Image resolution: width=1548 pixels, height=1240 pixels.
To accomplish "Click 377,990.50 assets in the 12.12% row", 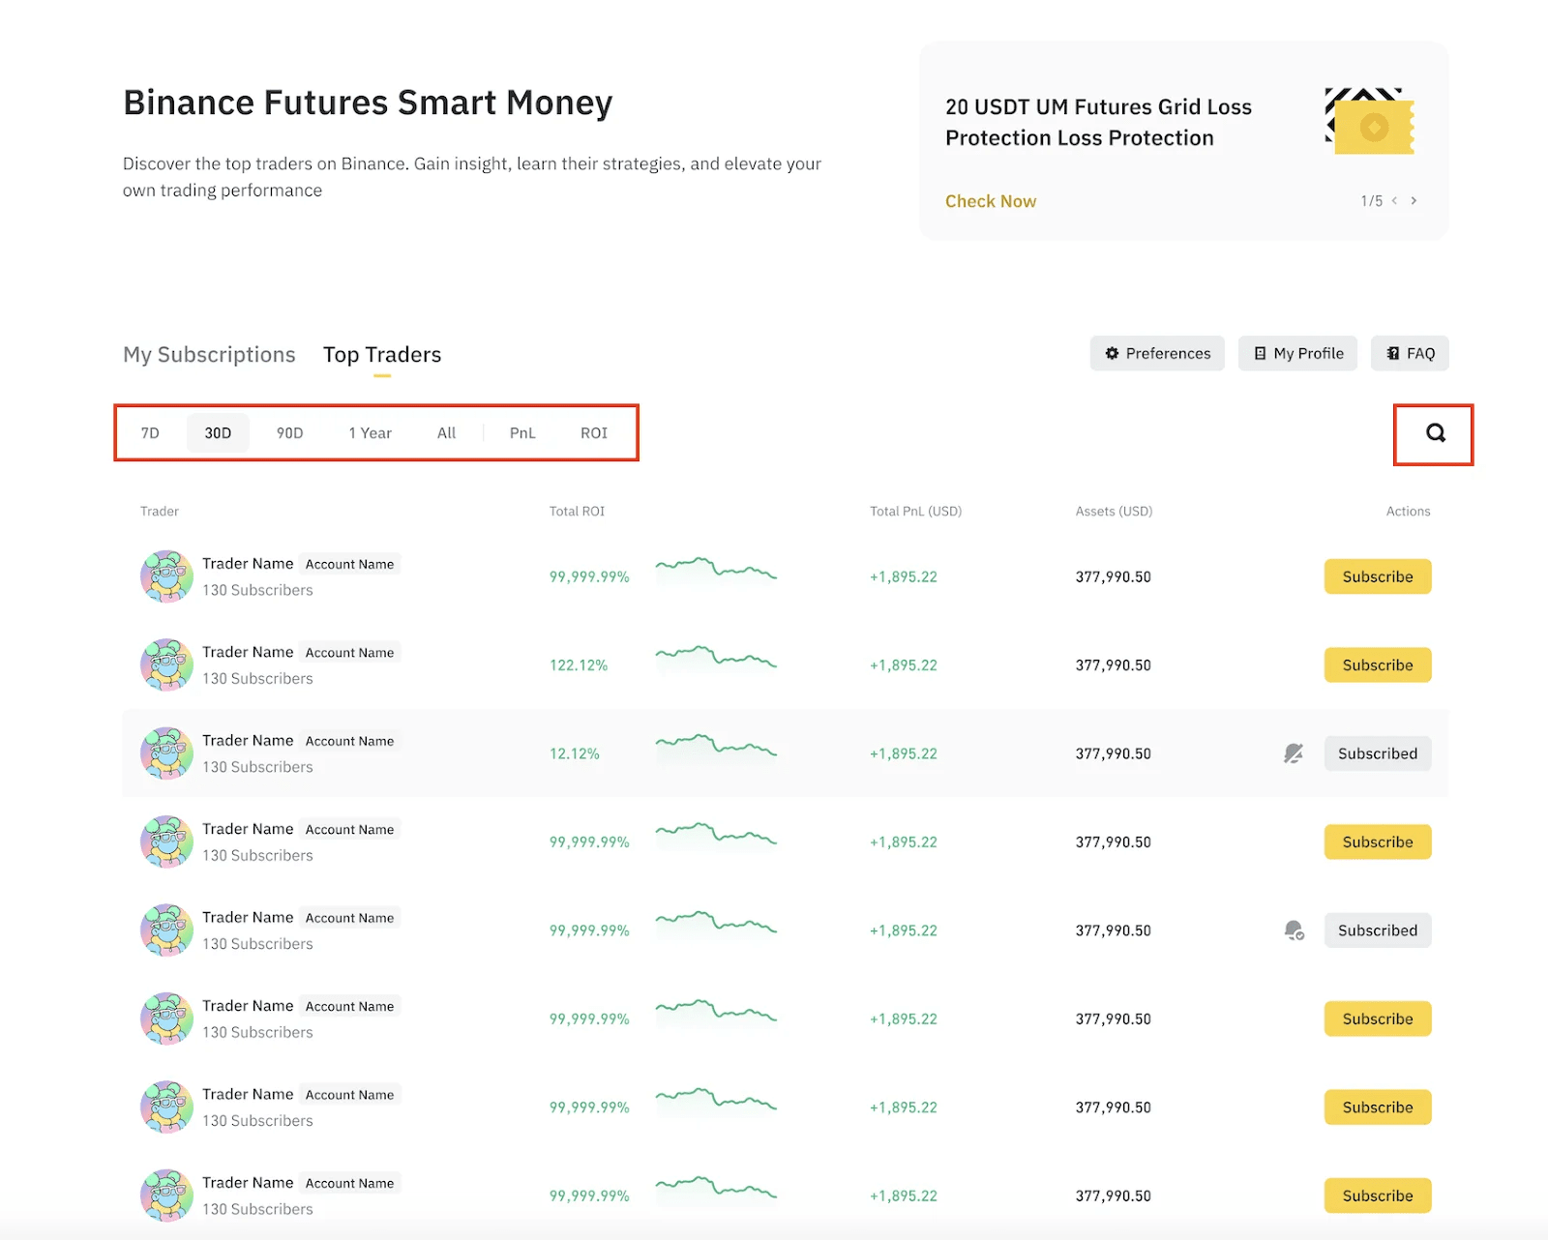I will pyautogui.click(x=1114, y=753).
